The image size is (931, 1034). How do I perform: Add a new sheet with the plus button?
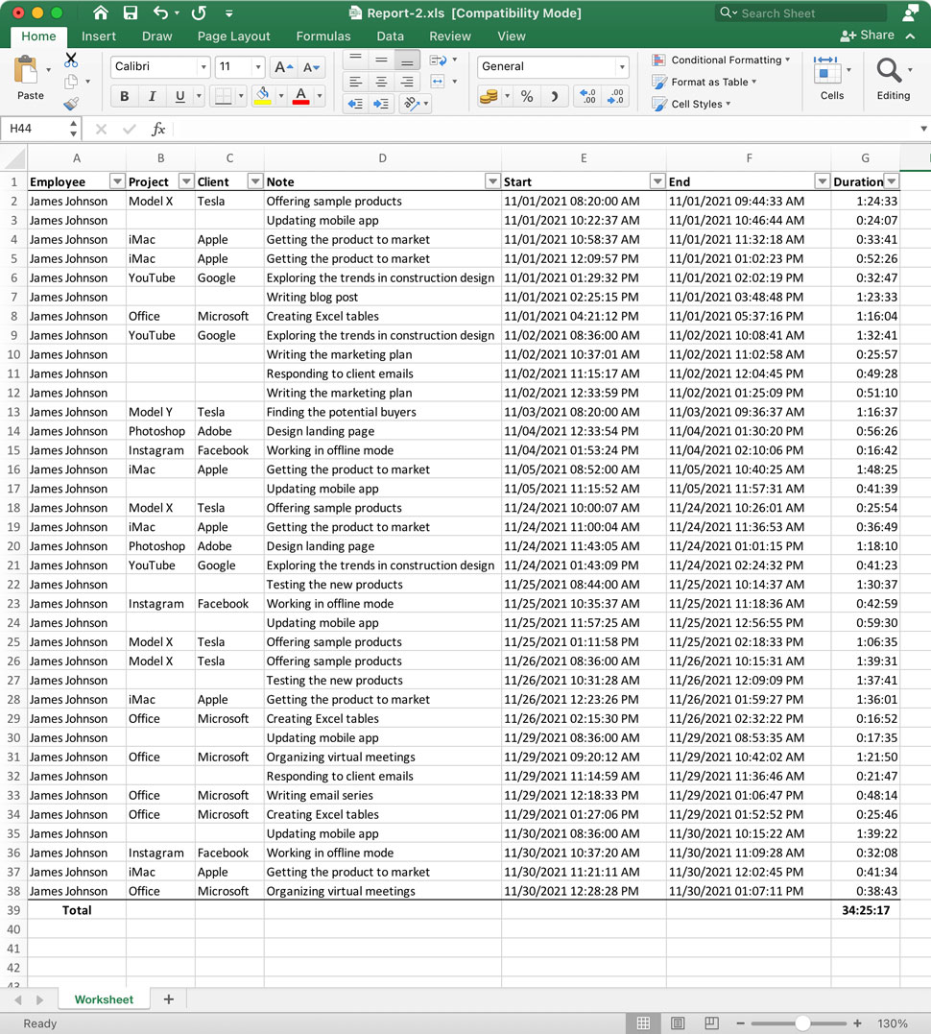click(168, 999)
